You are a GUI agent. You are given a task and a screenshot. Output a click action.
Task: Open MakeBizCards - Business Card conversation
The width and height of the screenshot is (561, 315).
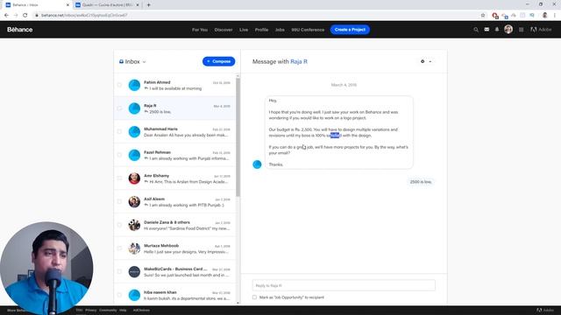[x=175, y=272]
